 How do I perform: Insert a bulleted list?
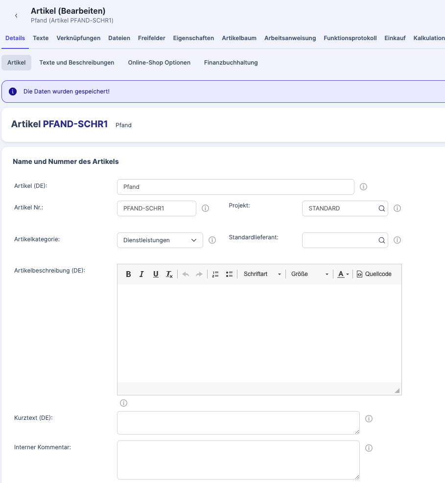pyautogui.click(x=229, y=274)
